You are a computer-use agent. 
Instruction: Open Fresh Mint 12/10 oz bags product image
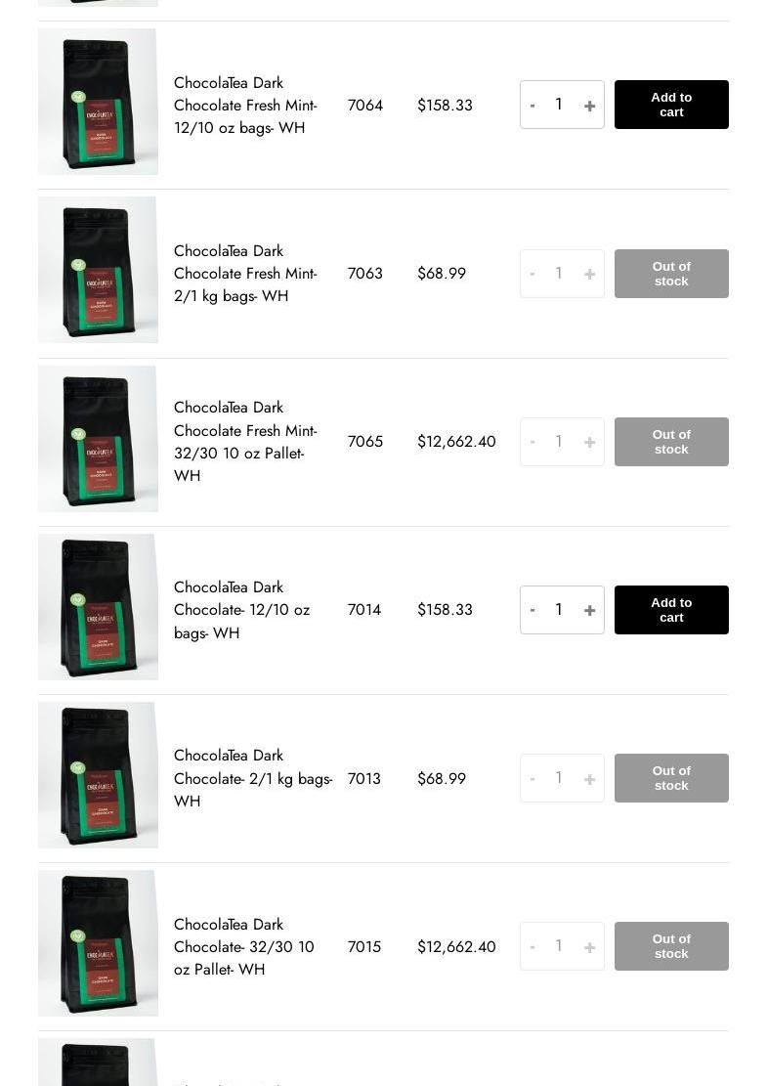[x=98, y=102]
